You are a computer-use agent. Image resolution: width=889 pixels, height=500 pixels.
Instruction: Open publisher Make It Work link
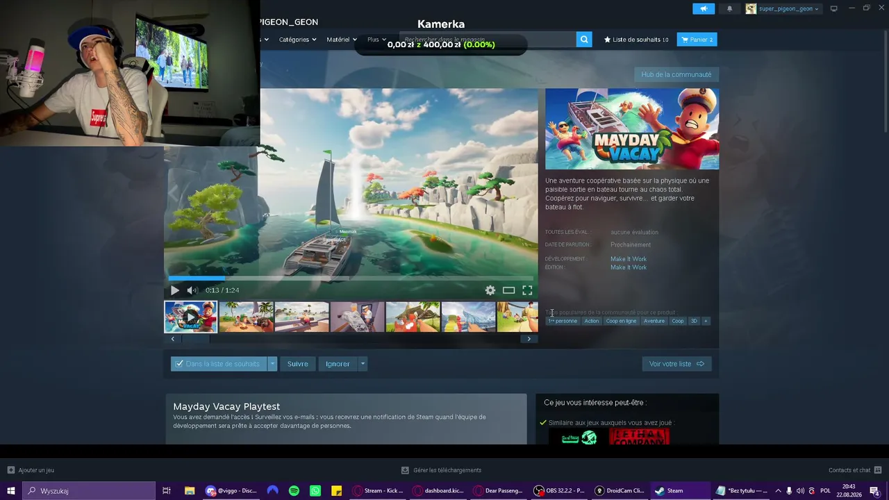point(629,267)
